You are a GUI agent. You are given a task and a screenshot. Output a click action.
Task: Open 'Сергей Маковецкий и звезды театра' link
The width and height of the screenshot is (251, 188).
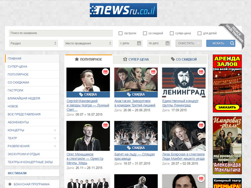tap(88, 105)
